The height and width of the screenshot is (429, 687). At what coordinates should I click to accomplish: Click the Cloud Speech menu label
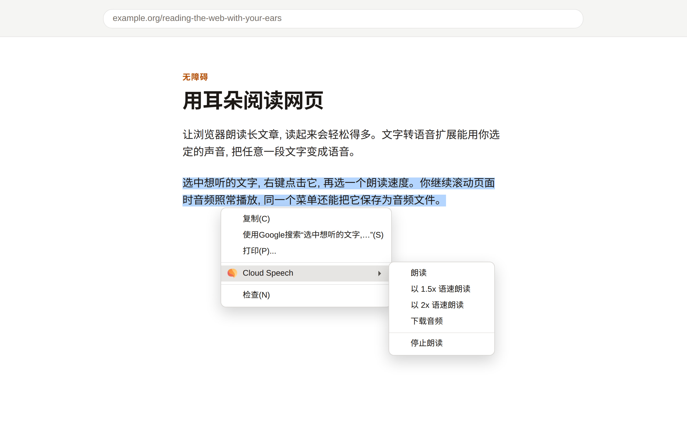tap(268, 273)
